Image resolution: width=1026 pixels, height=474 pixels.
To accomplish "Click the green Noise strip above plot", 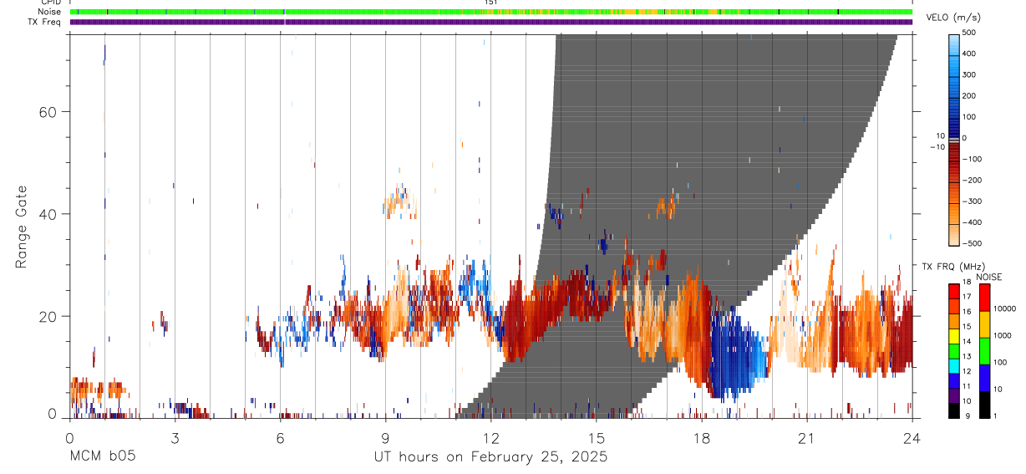I will coord(491,13).
